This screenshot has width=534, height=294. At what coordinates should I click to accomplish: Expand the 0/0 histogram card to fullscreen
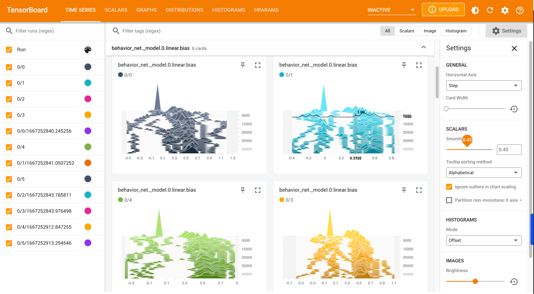258,65
